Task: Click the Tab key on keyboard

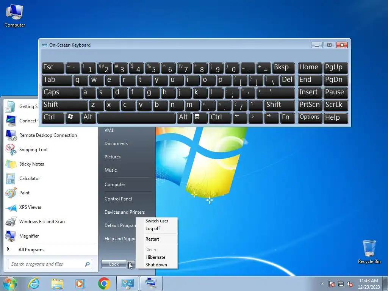Action: pos(57,80)
